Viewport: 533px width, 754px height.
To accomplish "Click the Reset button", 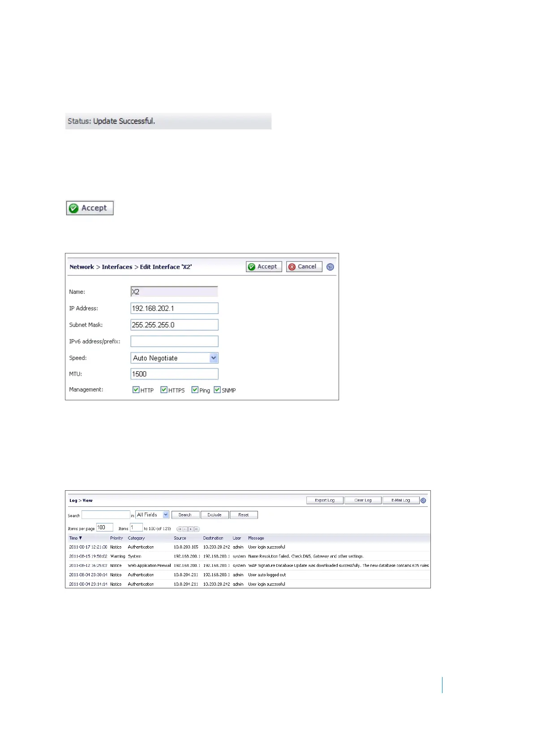I will (244, 515).
